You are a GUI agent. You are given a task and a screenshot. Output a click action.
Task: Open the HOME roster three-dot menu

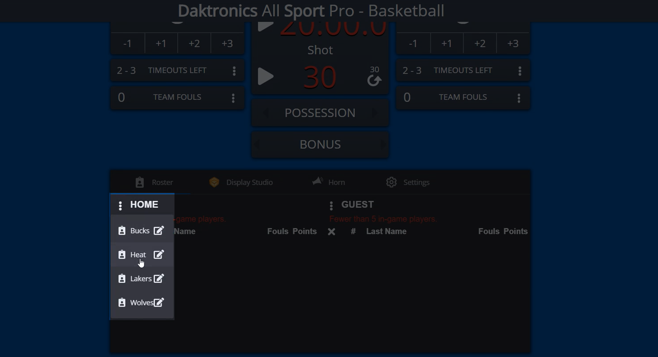pos(120,205)
